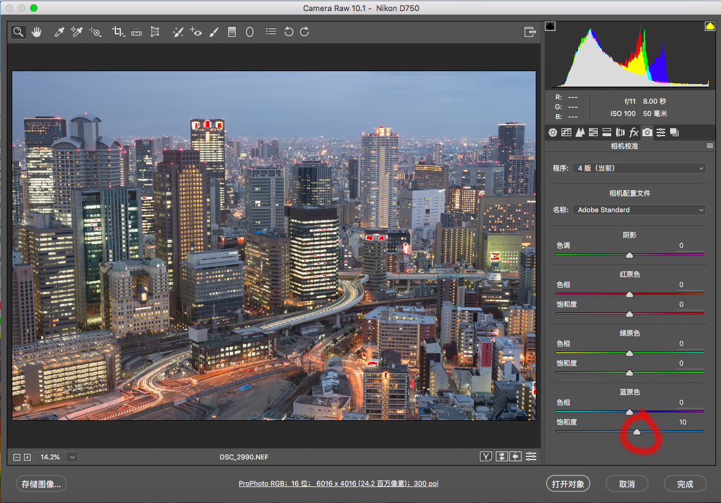The width and height of the screenshot is (721, 503).
Task: Select the Hand tool
Action: click(x=36, y=32)
